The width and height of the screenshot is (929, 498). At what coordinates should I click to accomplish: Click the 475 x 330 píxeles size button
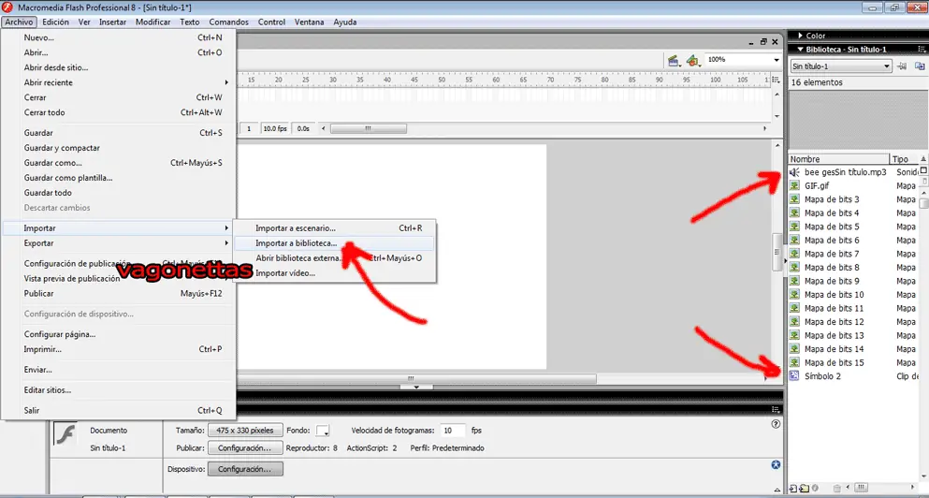(245, 431)
